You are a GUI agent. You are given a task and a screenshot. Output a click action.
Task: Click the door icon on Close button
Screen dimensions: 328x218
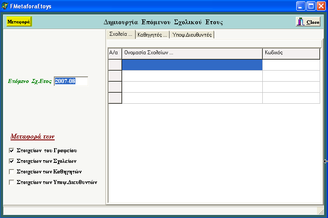301,22
